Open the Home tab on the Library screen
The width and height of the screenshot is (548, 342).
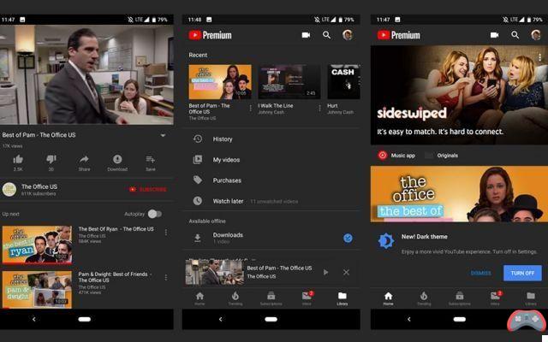point(200,298)
